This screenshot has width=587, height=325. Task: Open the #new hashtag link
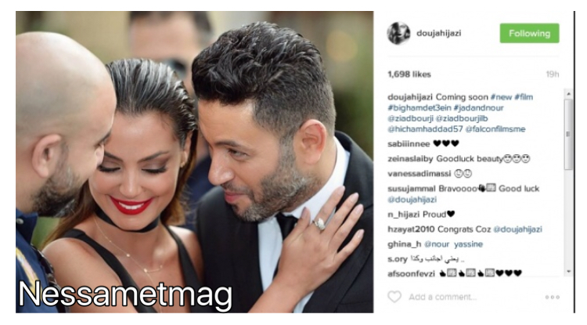point(501,97)
